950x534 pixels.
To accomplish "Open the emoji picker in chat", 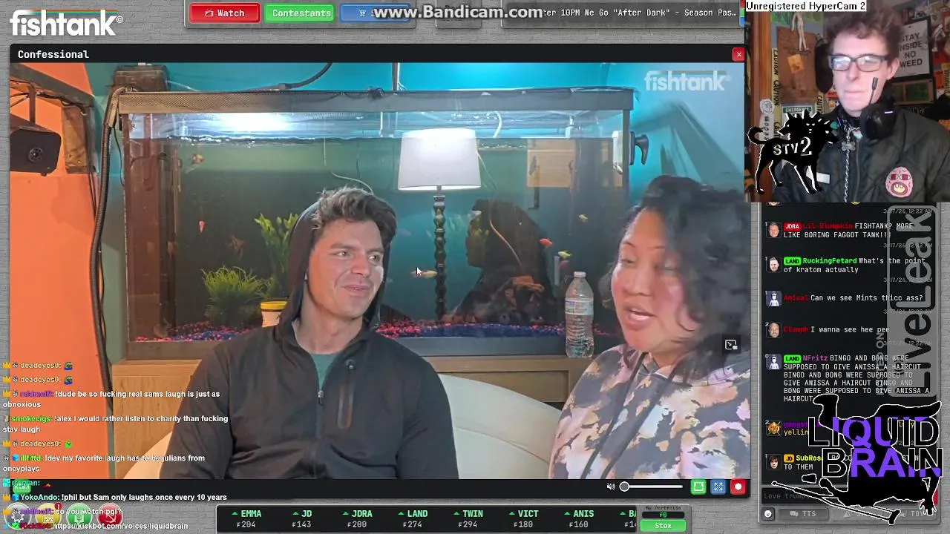I will [x=768, y=514].
